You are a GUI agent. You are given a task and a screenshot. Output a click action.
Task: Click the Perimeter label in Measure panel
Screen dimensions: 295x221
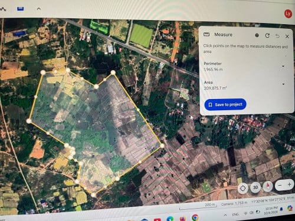tap(212, 64)
